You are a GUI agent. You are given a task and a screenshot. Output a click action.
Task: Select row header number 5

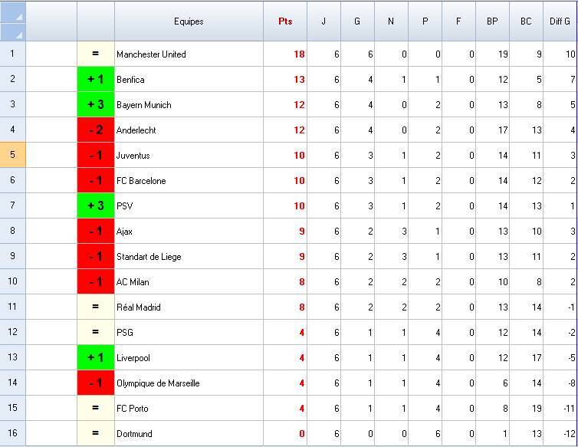pos(12,156)
